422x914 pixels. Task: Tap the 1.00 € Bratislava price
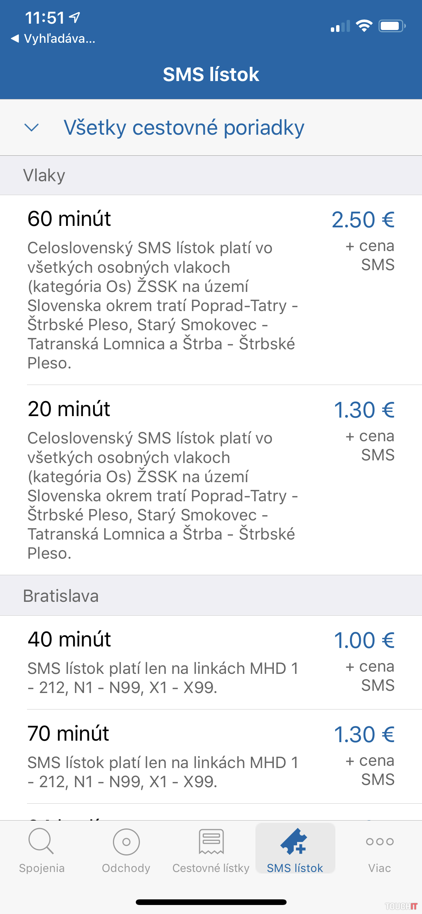click(x=364, y=640)
